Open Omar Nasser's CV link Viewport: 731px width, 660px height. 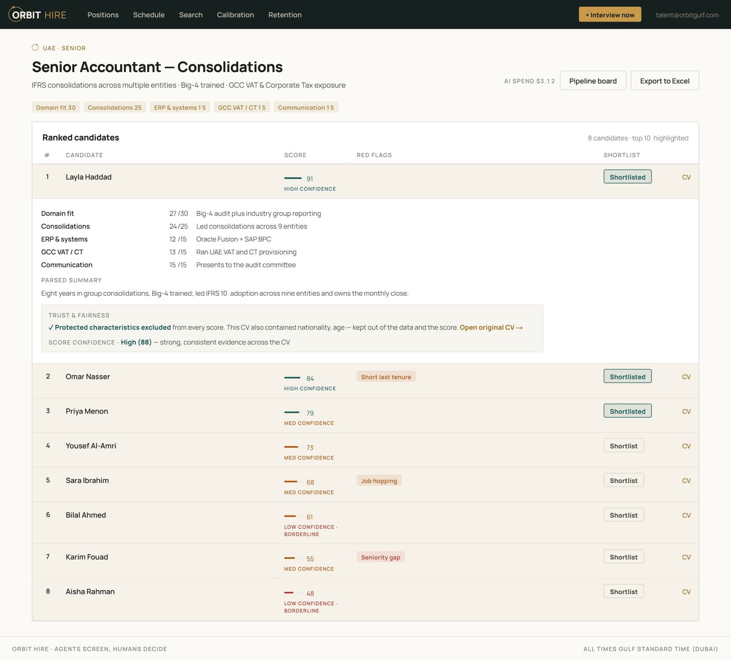point(686,377)
